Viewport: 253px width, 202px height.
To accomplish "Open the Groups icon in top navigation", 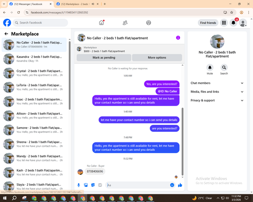I will pos(149,23).
